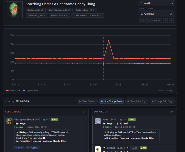Click bp.tf tag next to Aqua

tap(123, 120)
